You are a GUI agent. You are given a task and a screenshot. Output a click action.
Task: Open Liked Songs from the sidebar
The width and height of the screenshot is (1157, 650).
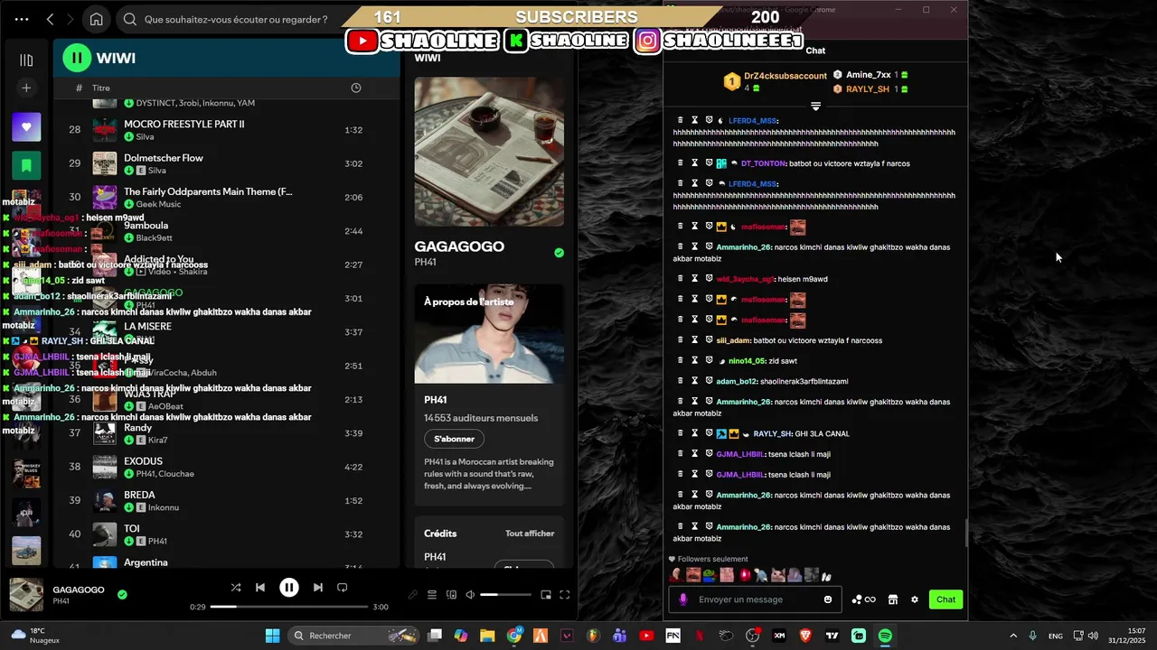[26, 127]
